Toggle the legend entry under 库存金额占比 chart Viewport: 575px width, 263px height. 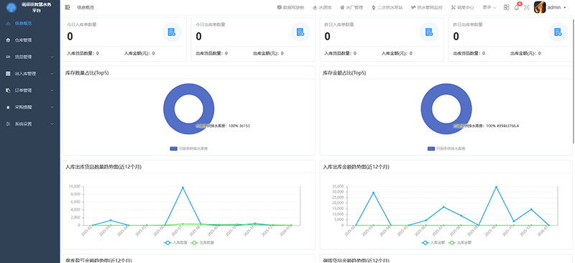pyautogui.click(x=446, y=149)
